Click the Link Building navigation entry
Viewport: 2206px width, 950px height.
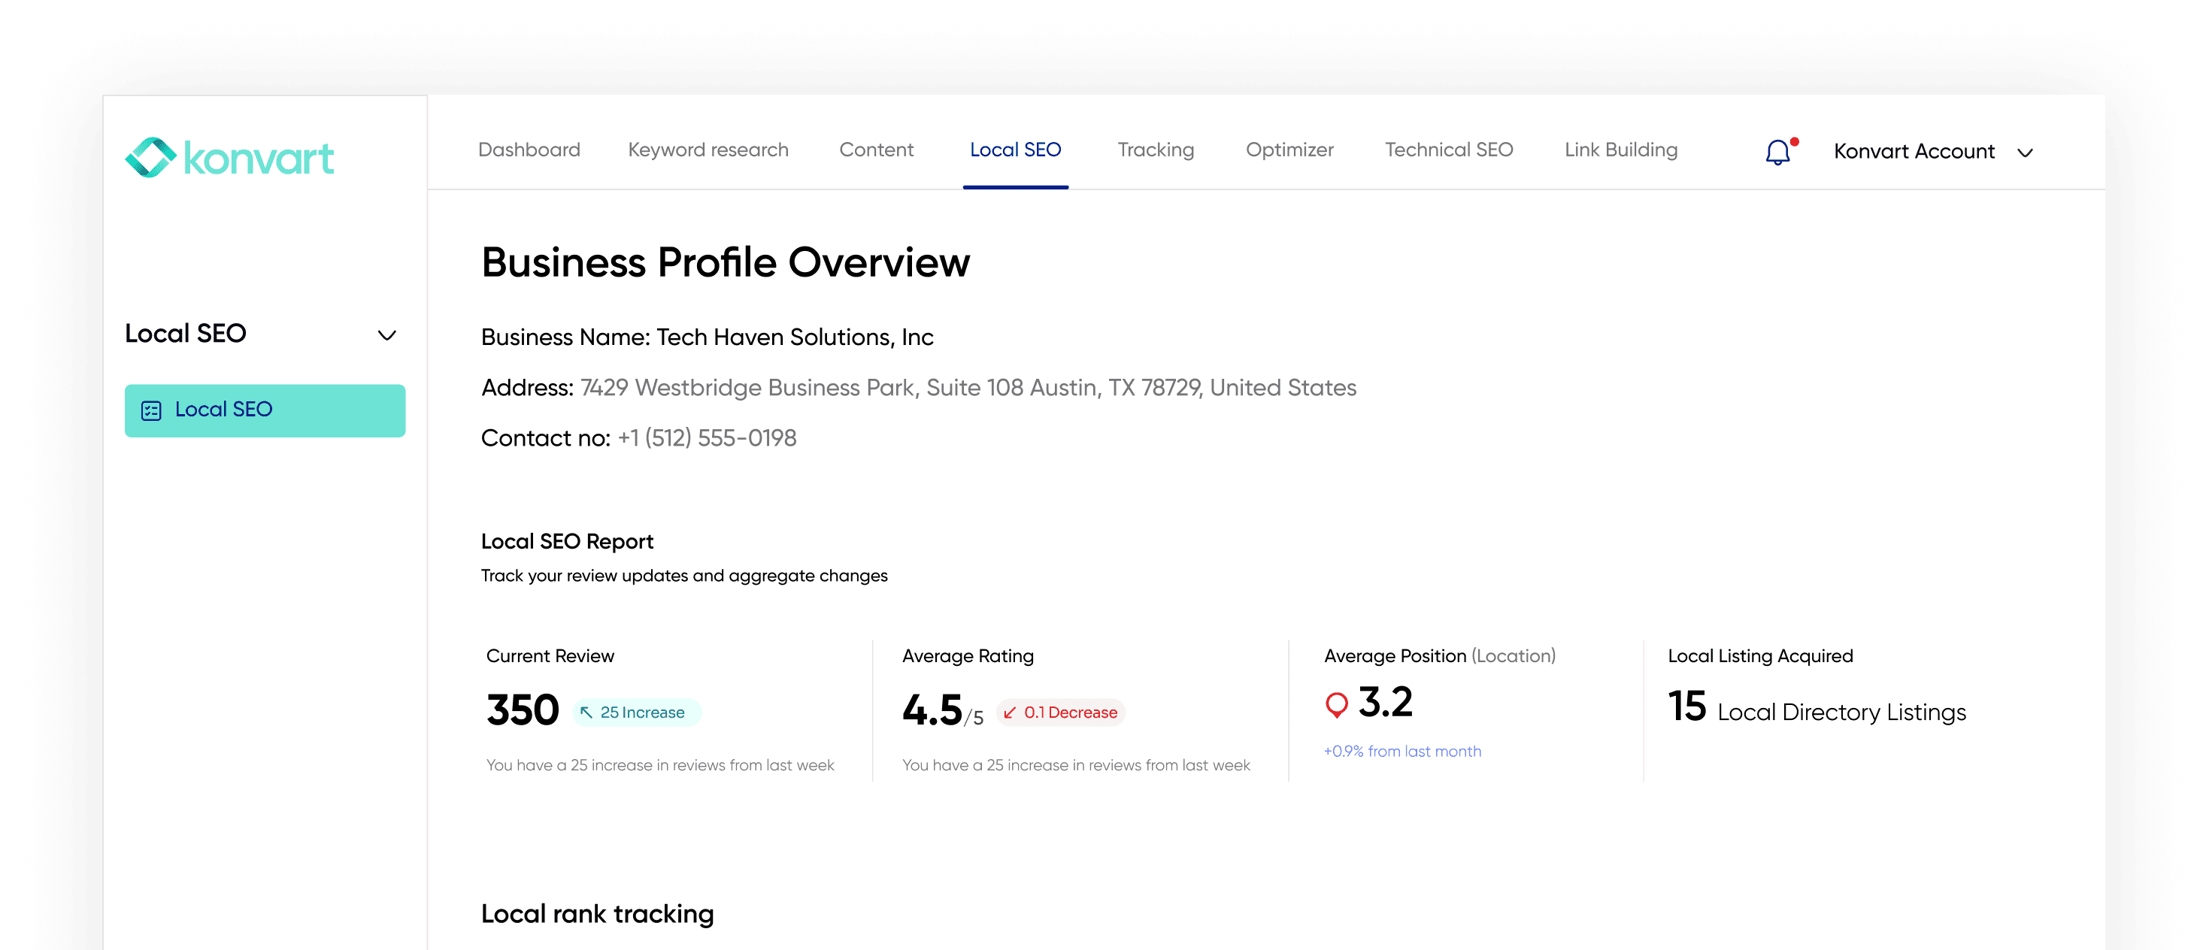[1621, 150]
